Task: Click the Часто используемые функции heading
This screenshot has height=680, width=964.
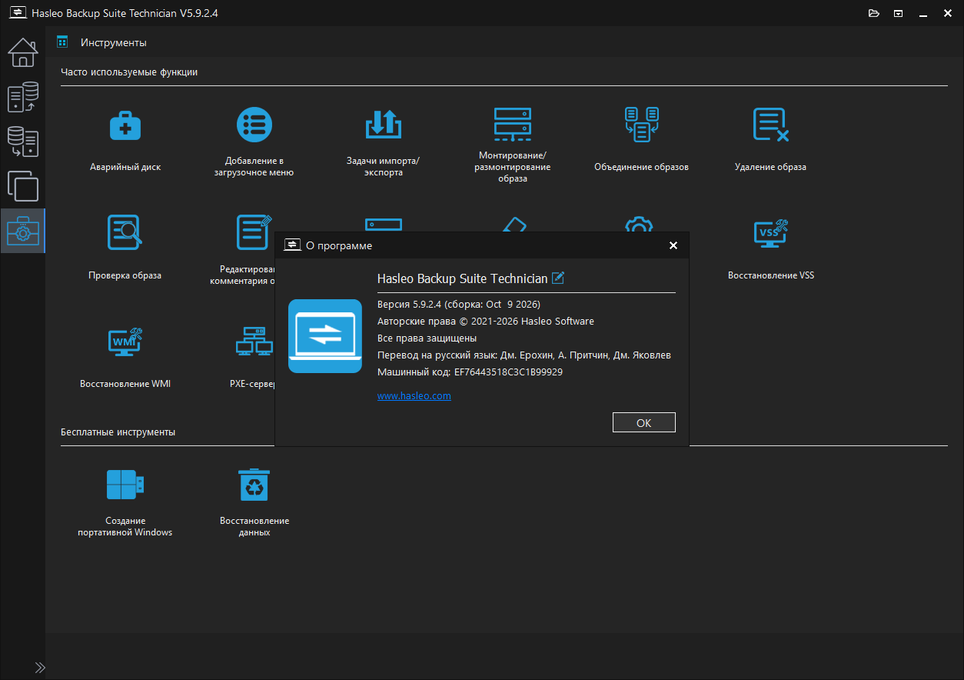Action: pyautogui.click(x=129, y=72)
